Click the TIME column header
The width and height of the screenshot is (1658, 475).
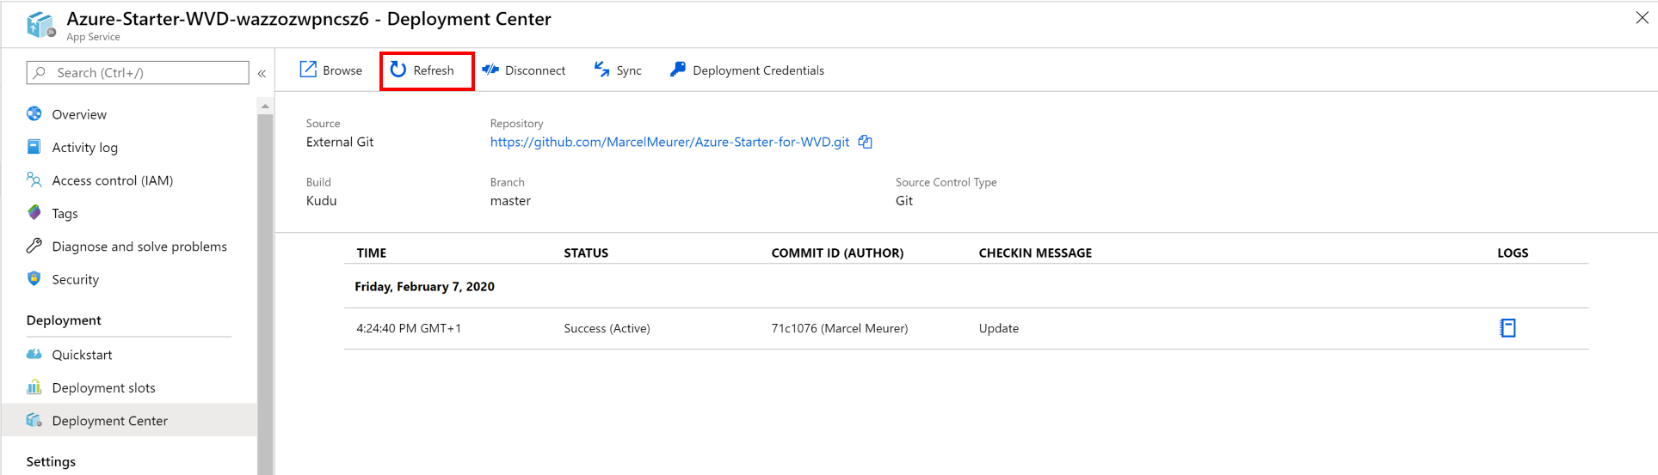pos(372,253)
